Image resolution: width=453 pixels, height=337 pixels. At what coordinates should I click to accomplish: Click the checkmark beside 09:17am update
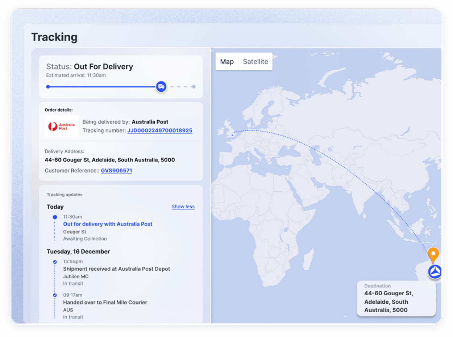[55, 295]
